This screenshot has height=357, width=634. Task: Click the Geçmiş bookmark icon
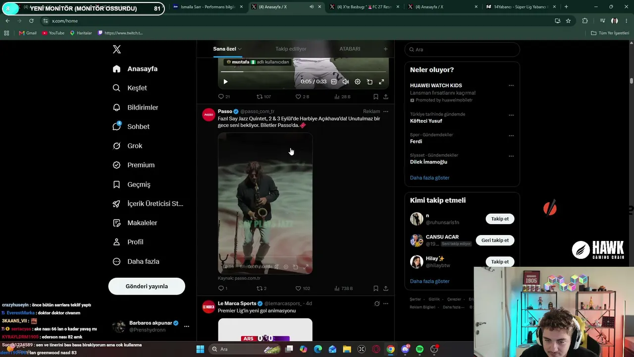[x=116, y=184]
